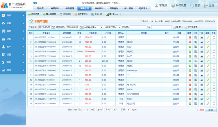Click the 搜索 search button

(x=177, y=27)
